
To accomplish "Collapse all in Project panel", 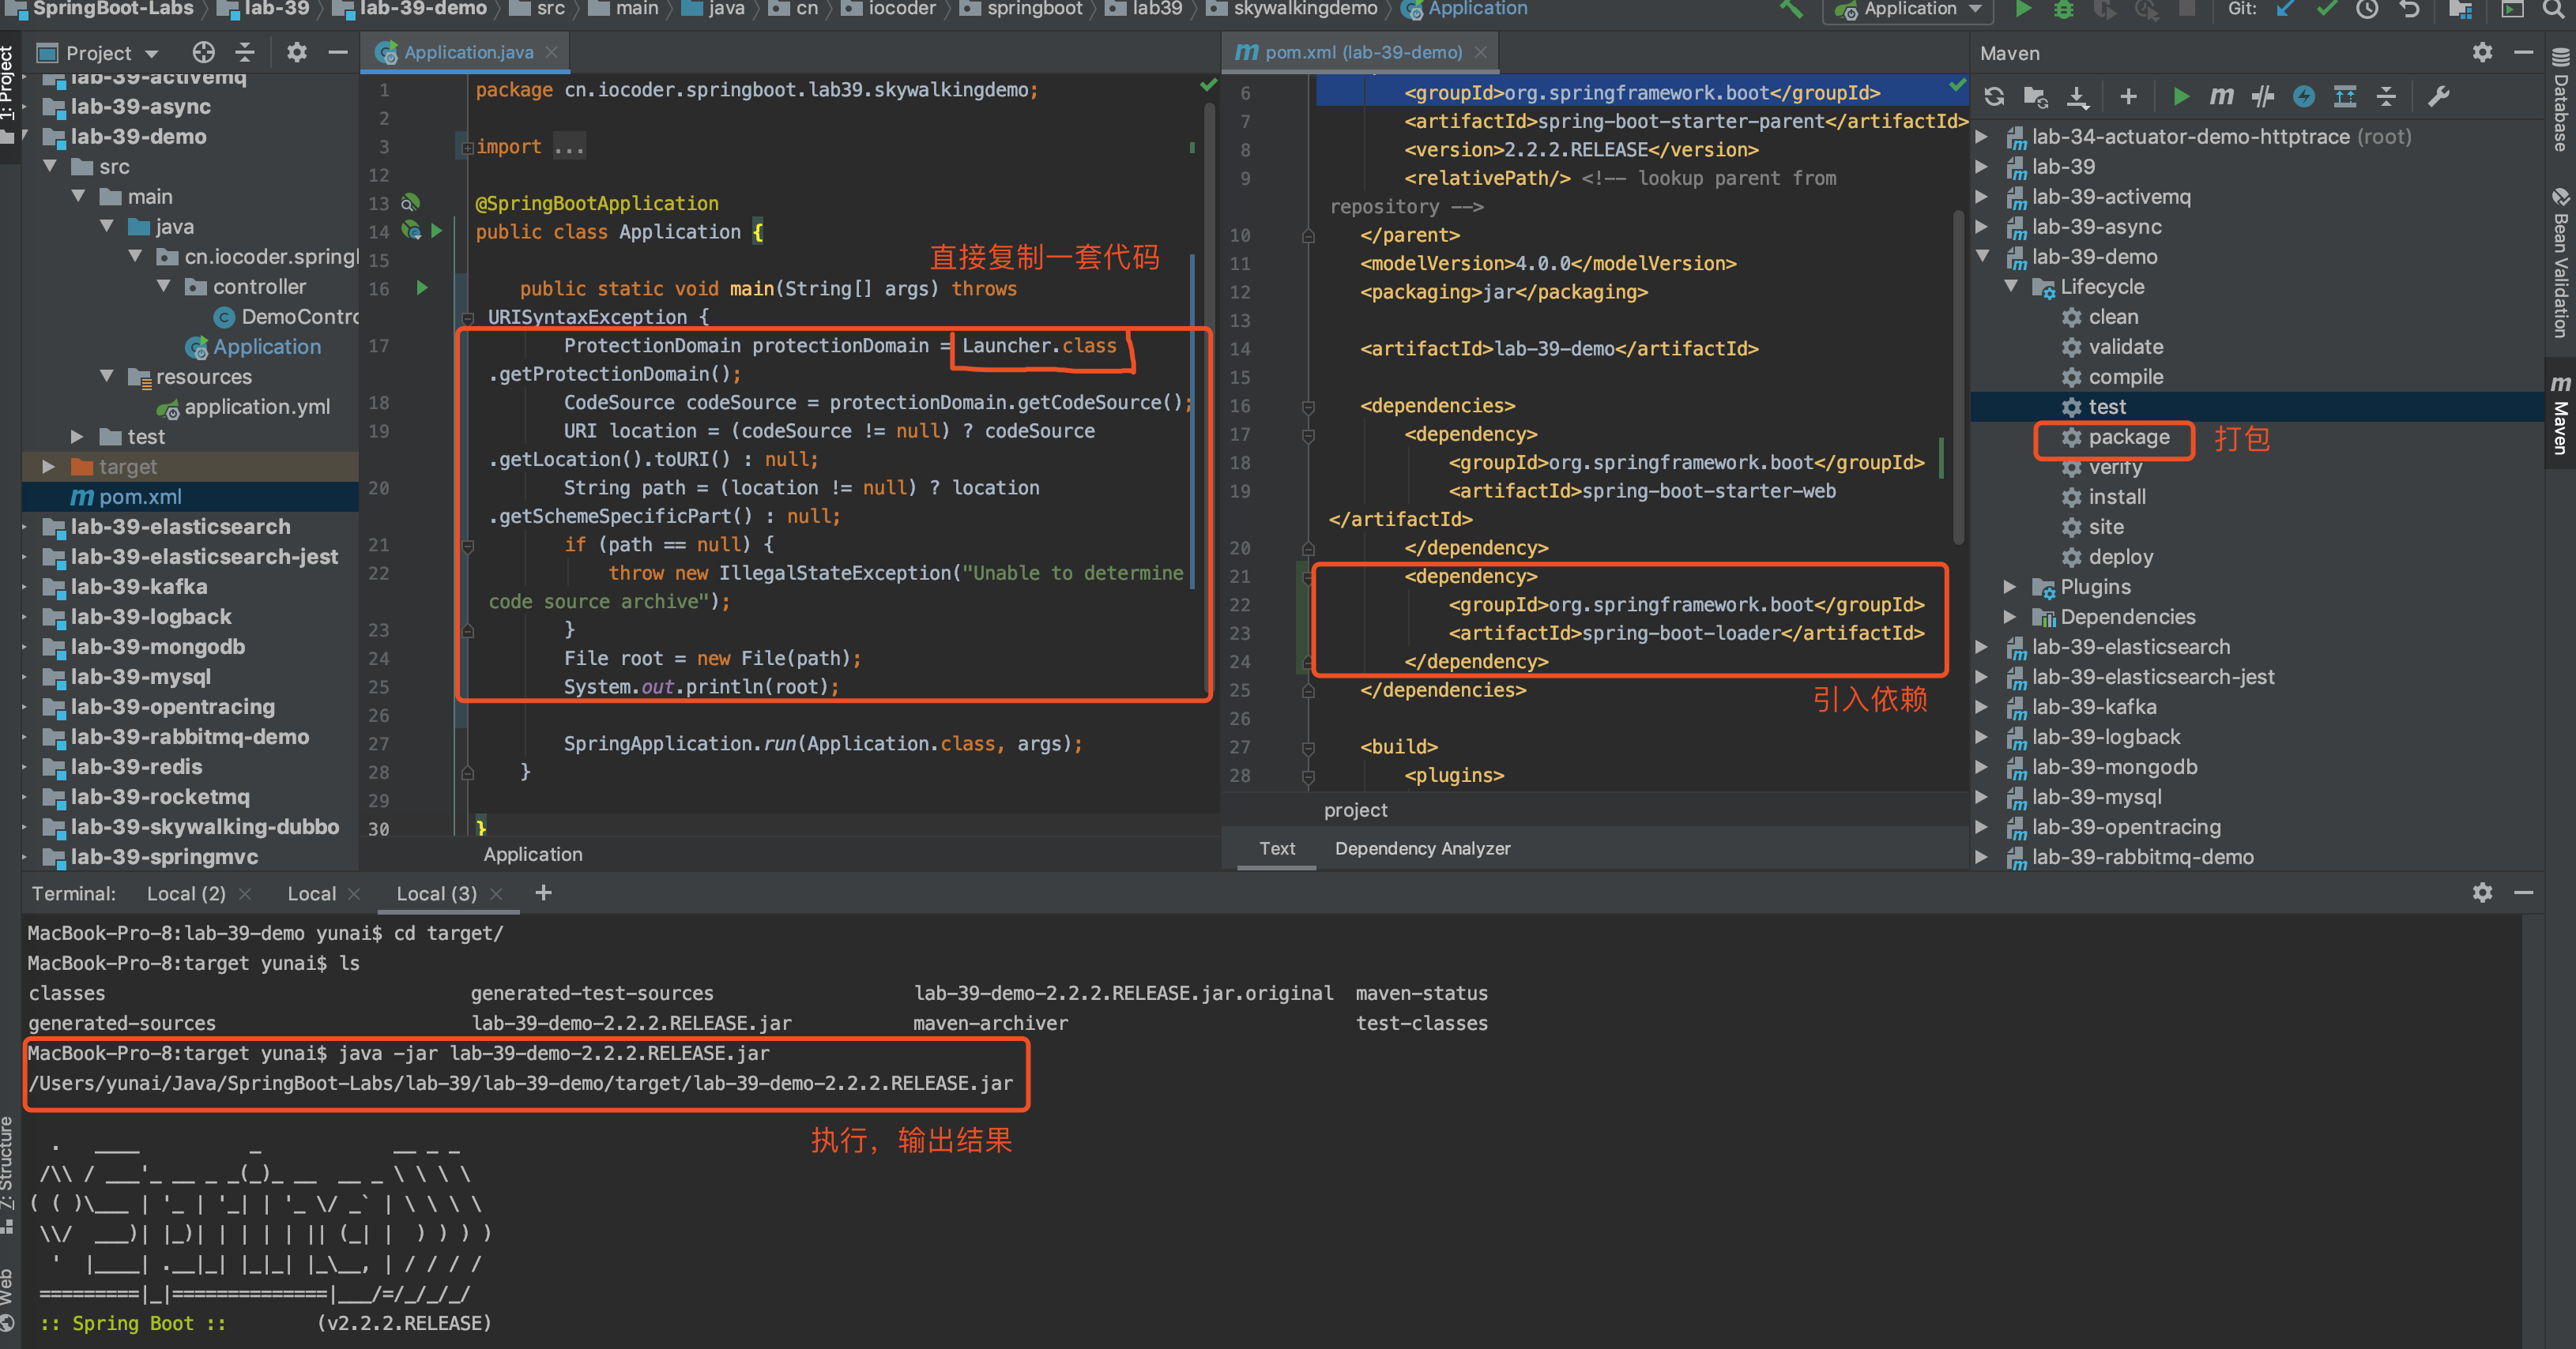I will pos(245,53).
